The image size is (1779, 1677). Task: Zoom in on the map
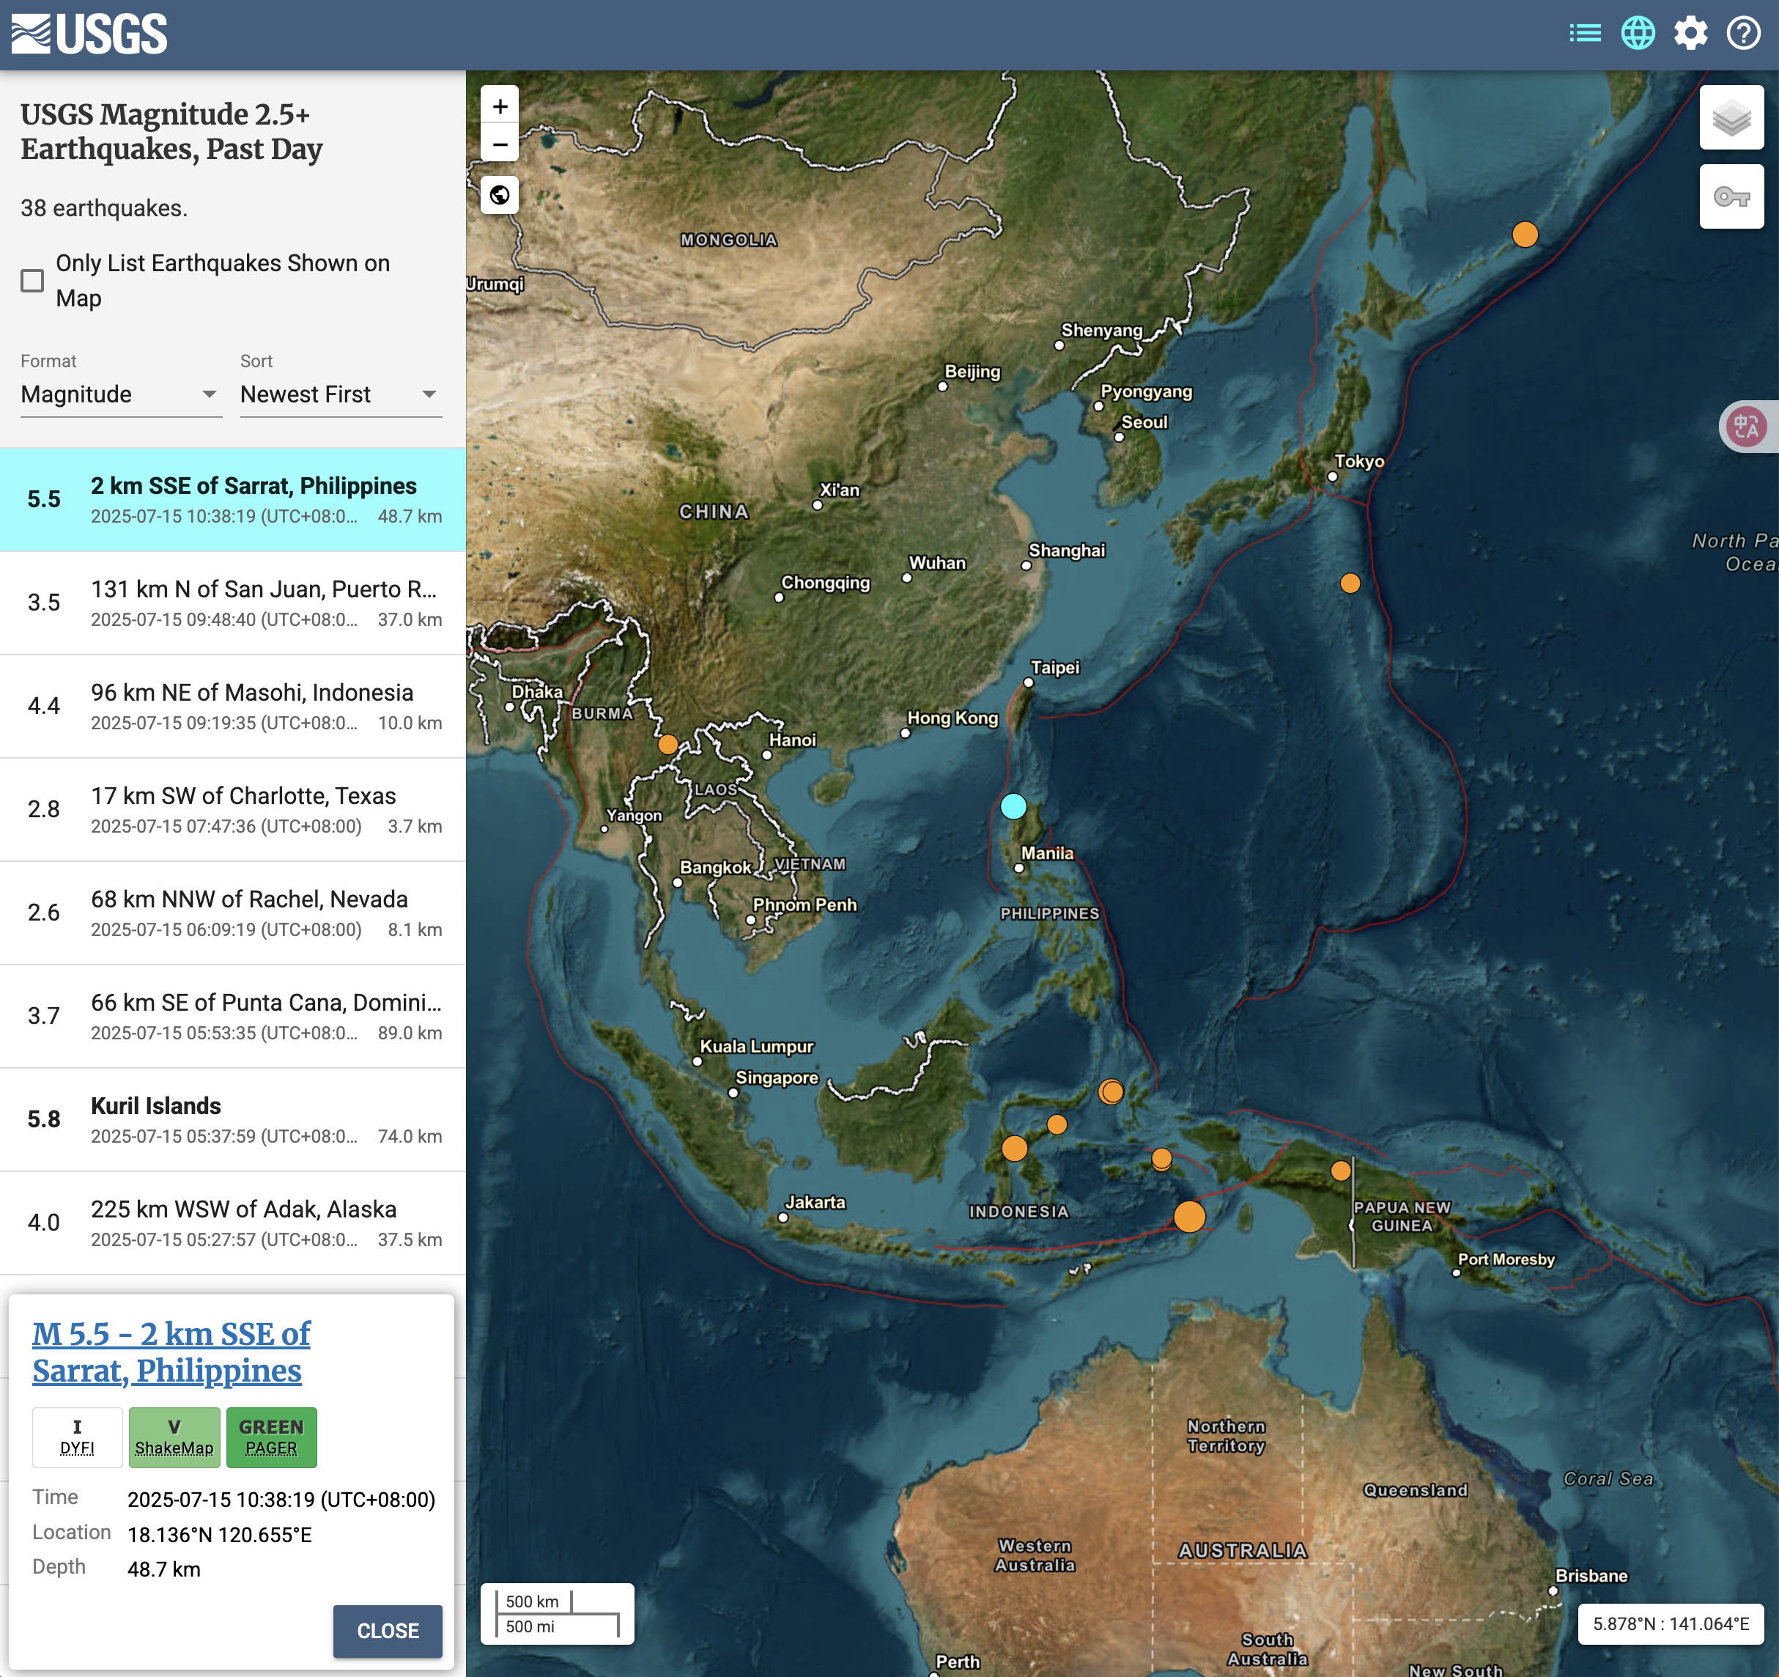click(x=500, y=106)
